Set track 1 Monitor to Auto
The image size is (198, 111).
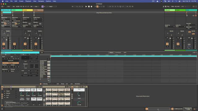(5, 24)
